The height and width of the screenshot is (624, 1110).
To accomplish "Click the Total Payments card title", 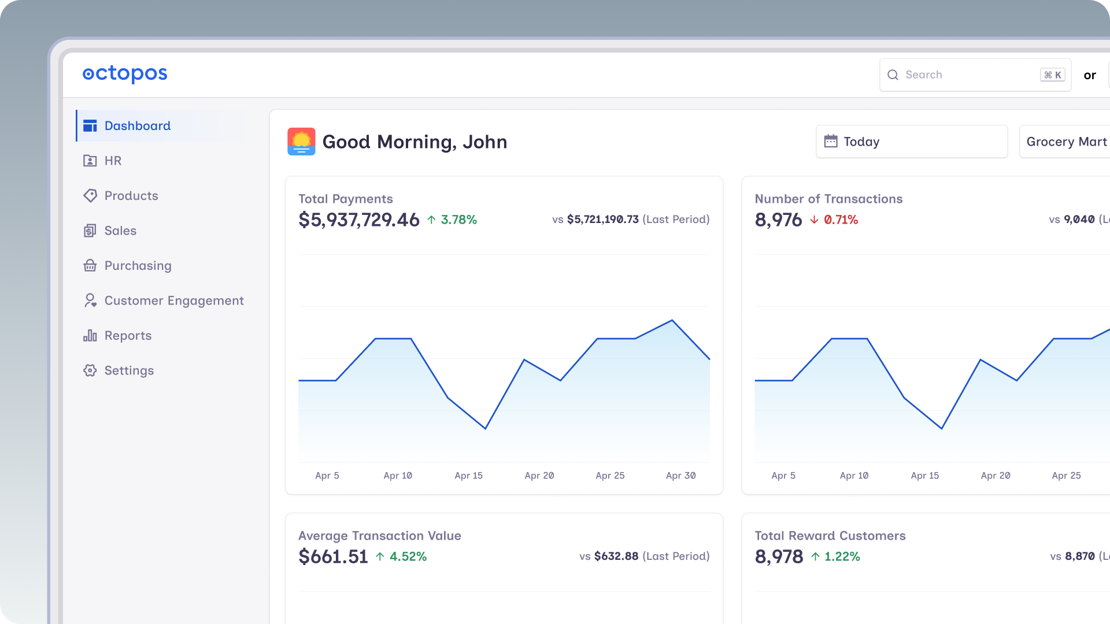I will (x=346, y=199).
